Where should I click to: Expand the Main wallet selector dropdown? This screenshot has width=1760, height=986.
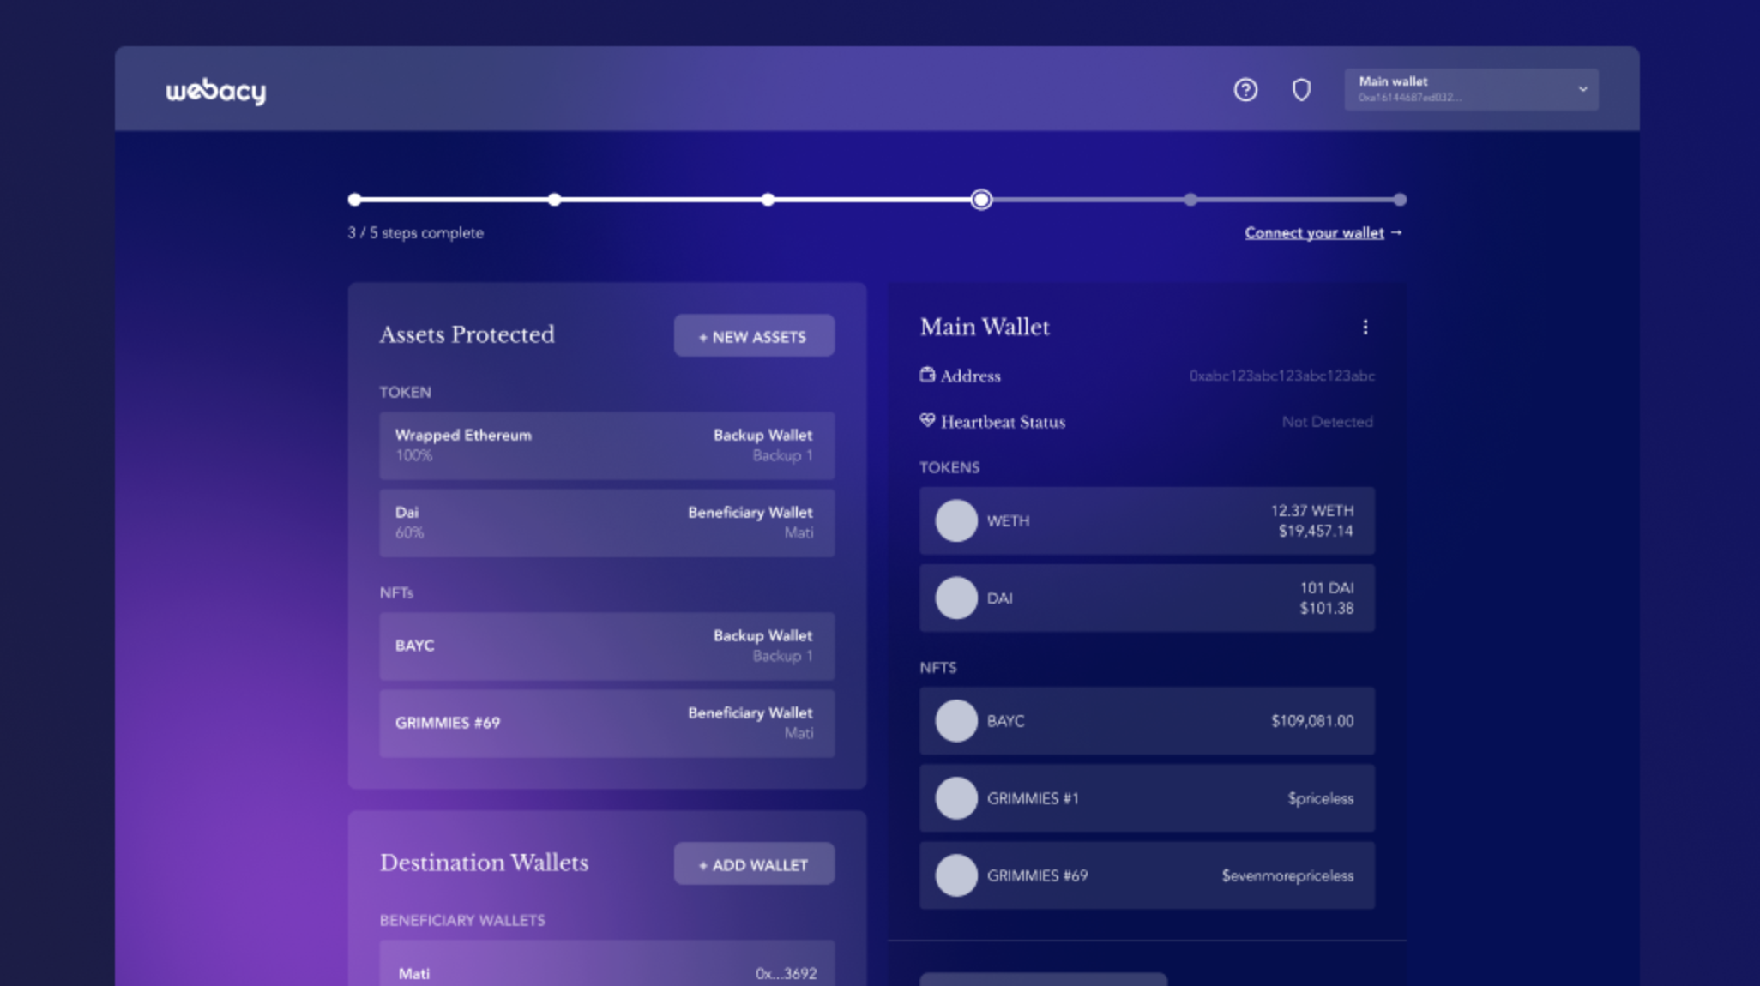pyautogui.click(x=1458, y=89)
